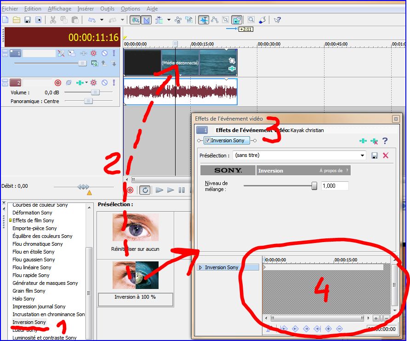Pause playback in the transport bar

tap(182, 190)
